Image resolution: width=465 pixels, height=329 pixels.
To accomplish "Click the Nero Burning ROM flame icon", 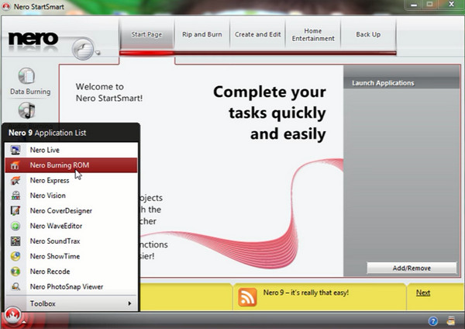I will click(x=15, y=165).
